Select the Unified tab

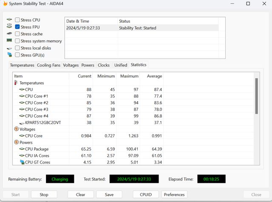(120, 65)
